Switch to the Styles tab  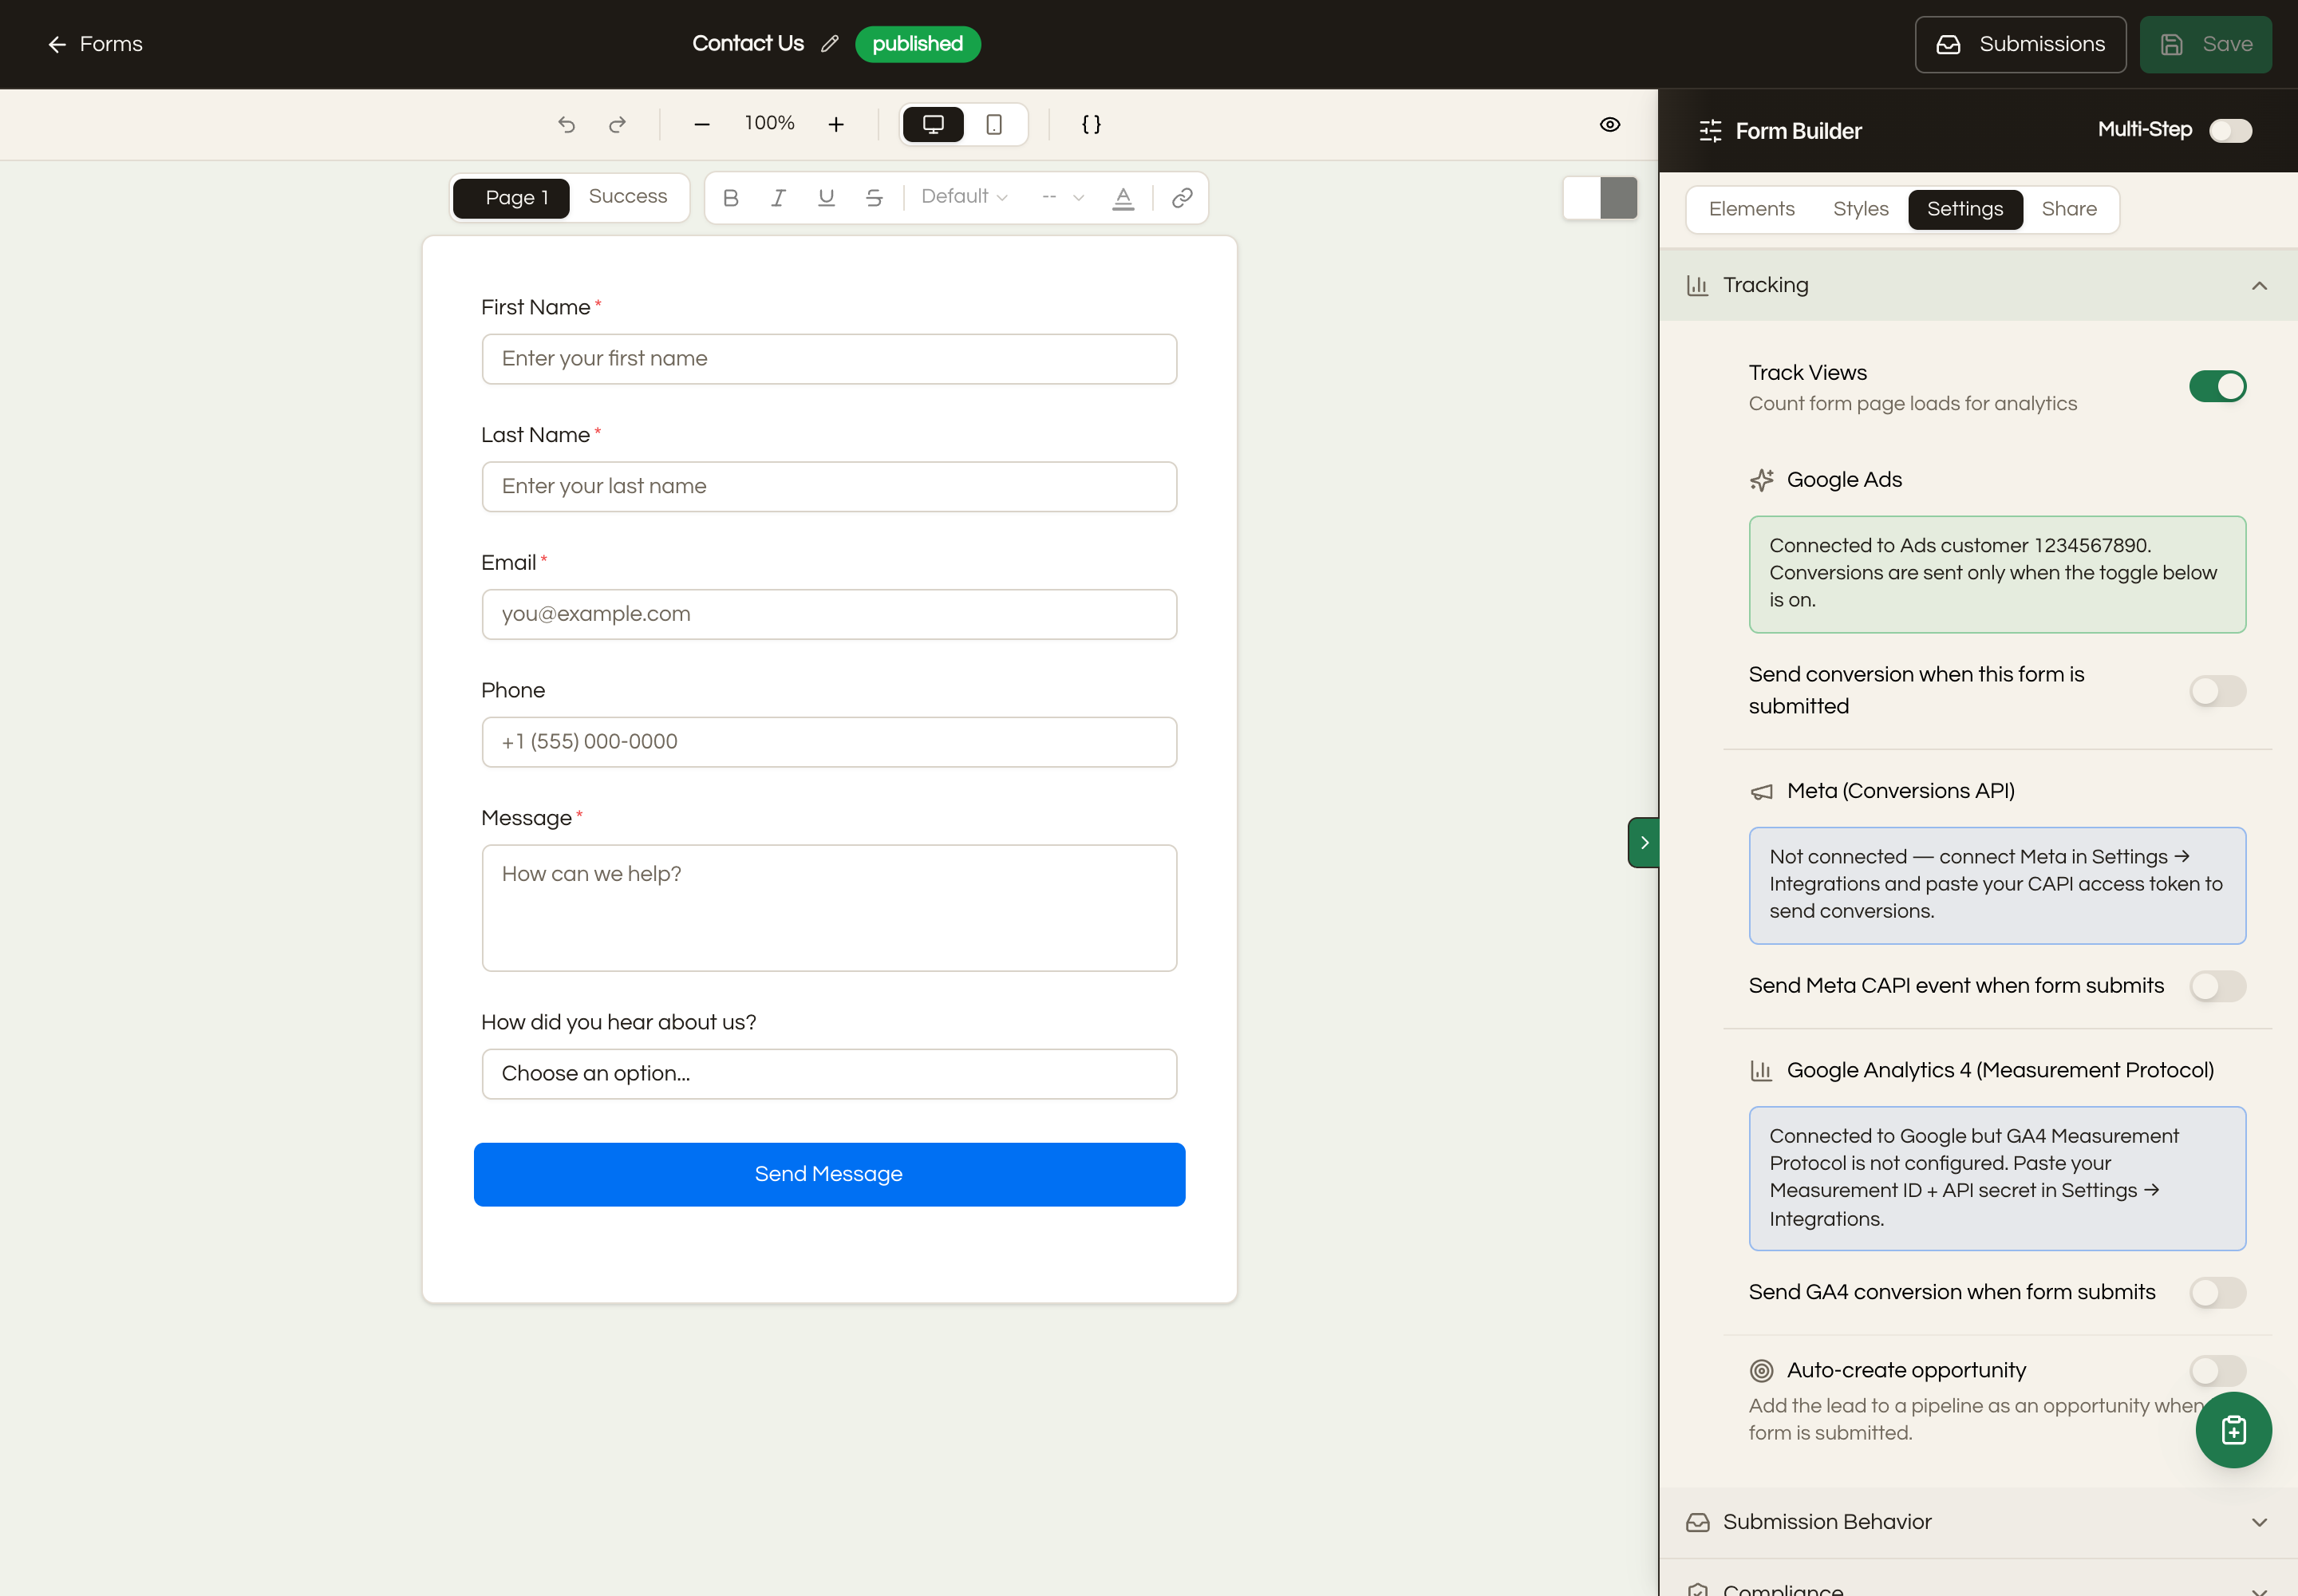click(x=1860, y=209)
